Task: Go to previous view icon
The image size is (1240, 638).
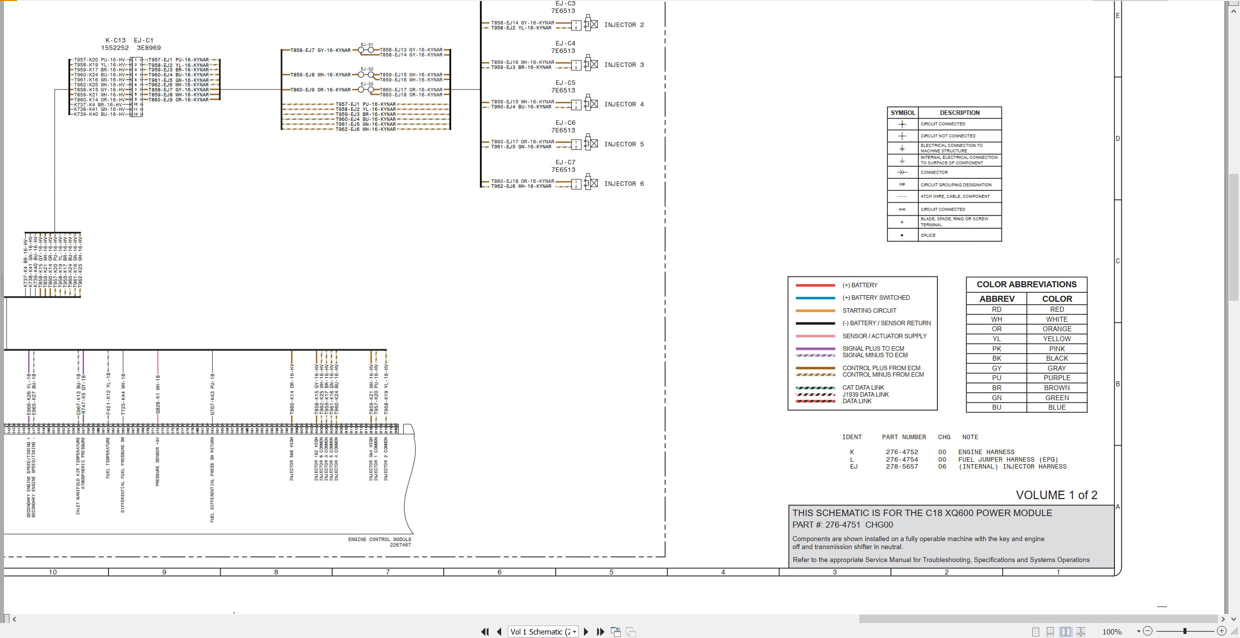Action: 616,632
